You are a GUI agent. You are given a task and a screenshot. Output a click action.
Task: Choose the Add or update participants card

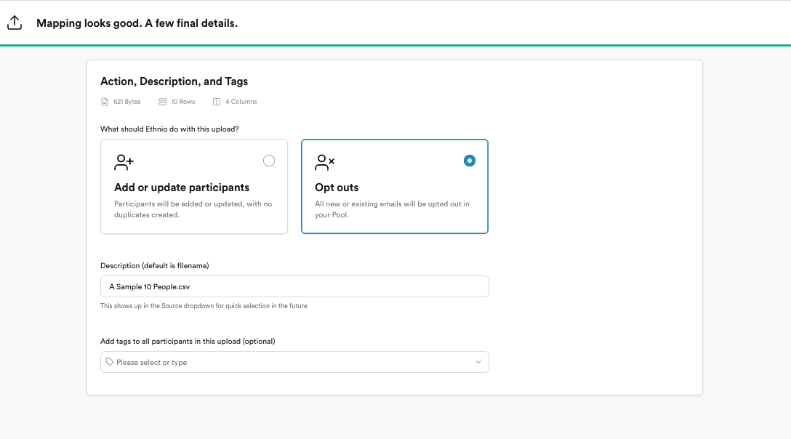[x=193, y=186]
